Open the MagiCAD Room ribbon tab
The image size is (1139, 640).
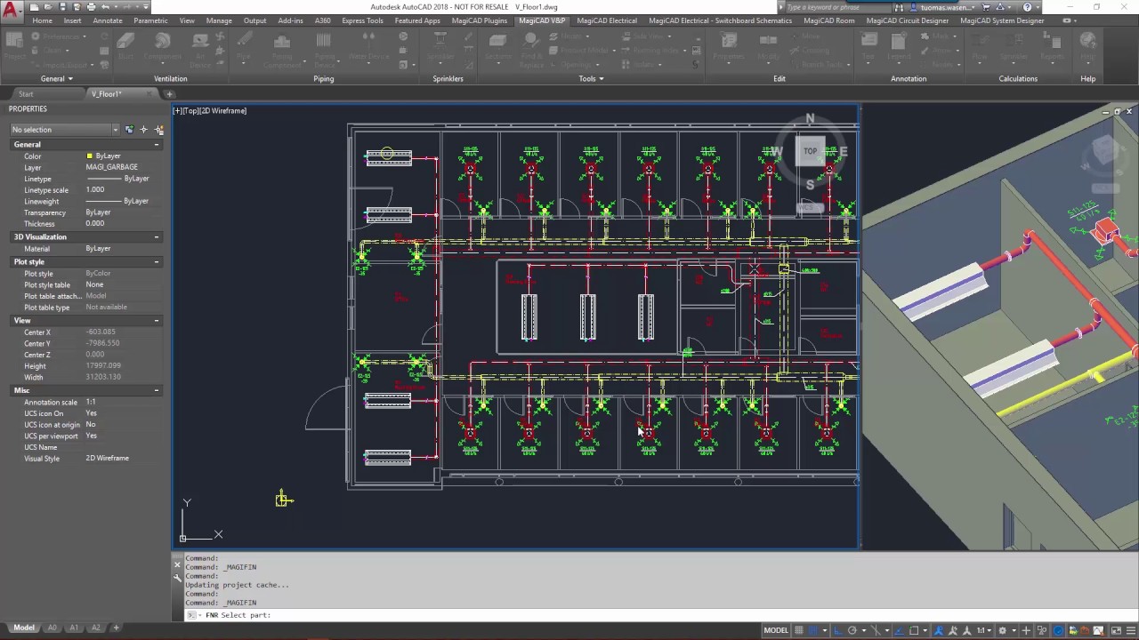point(828,20)
